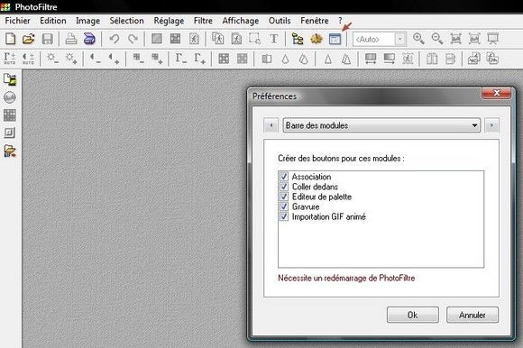Uncheck the Coller dedans checkbox
This screenshot has height=348, width=523.
click(x=284, y=187)
